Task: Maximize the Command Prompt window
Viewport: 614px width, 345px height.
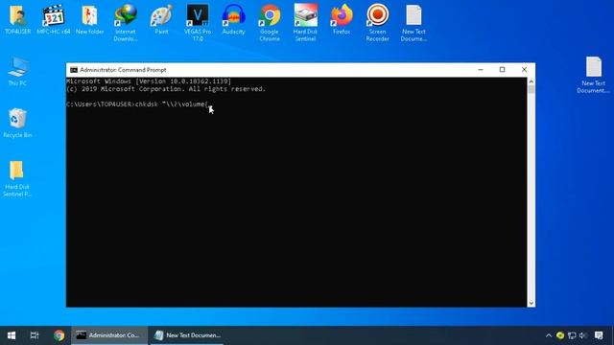Action: (503, 70)
